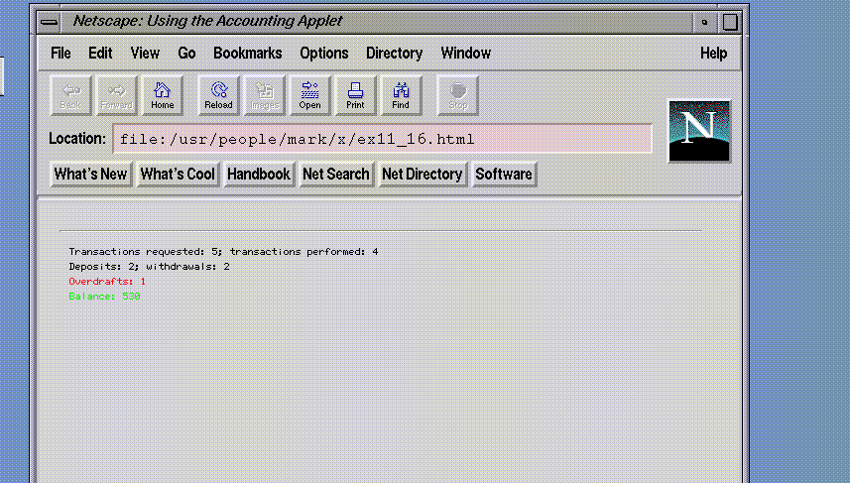Click the Forward toolbar icon
850x483 pixels.
(116, 95)
